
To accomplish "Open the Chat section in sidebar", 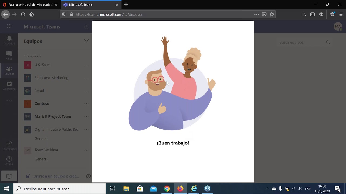I will click(x=9, y=55).
